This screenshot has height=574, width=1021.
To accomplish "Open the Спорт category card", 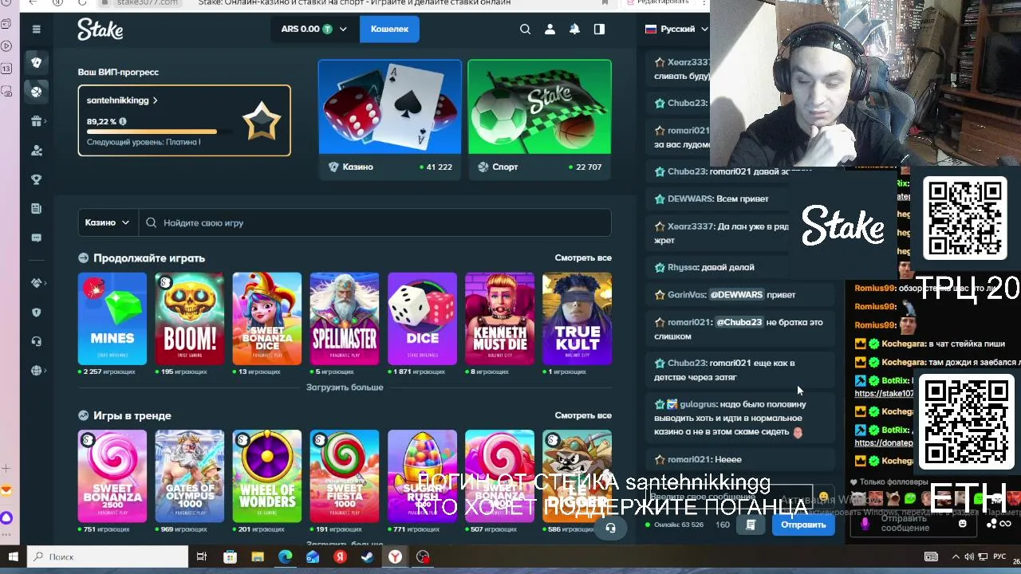I will coord(539,119).
